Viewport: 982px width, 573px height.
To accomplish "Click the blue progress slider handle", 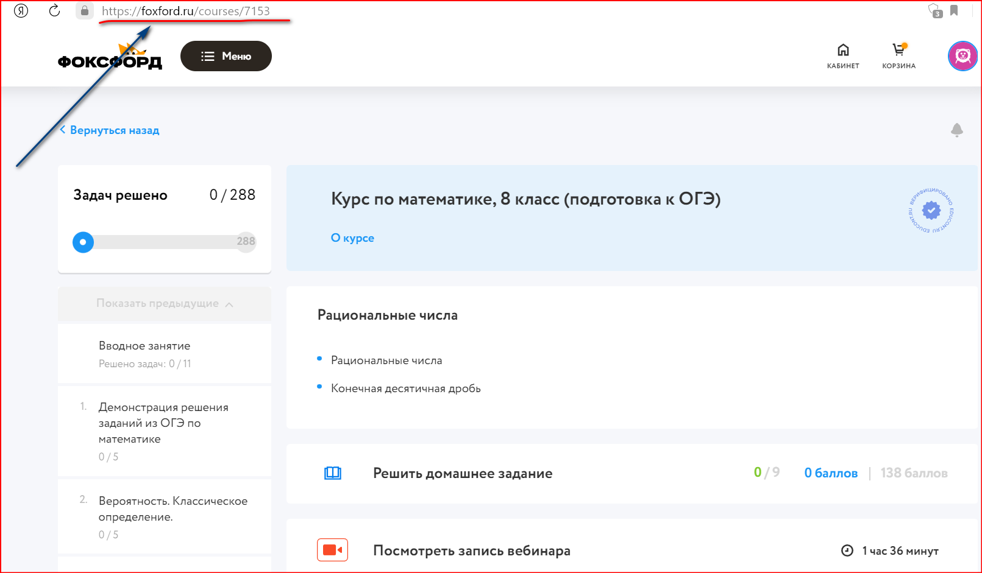I will (84, 242).
